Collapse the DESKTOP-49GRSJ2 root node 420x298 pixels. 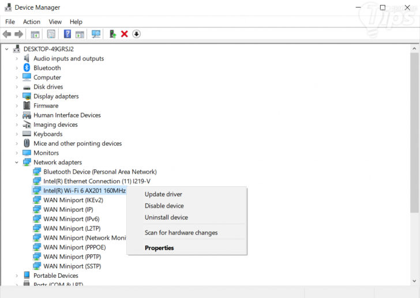click(7, 49)
